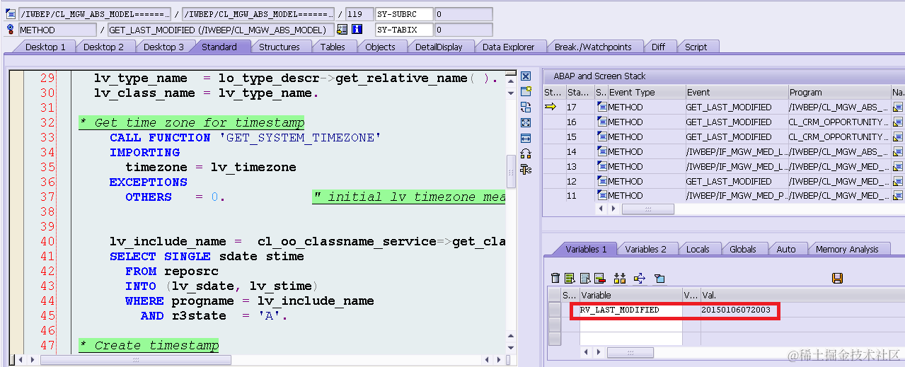Click the list icon with red bar
This screenshot has width=905, height=367.
click(599, 278)
